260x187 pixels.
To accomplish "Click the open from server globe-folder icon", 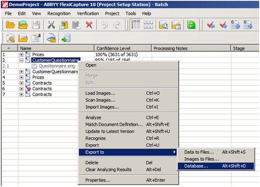I will [23, 25].
